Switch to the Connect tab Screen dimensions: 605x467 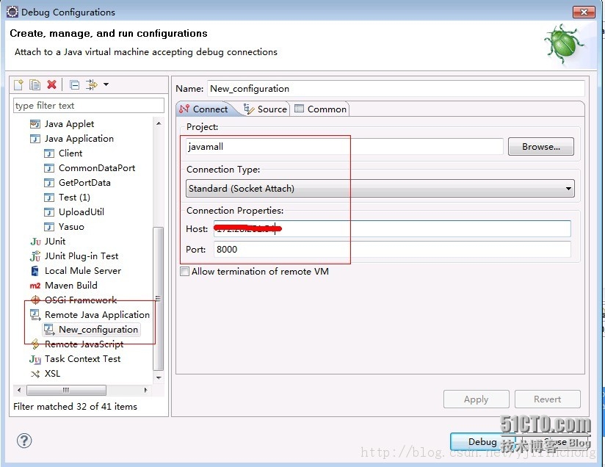[204, 109]
